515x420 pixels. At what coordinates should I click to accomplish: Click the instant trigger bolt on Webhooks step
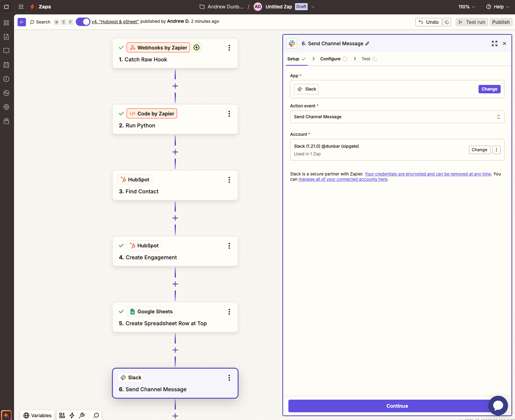(196, 47)
